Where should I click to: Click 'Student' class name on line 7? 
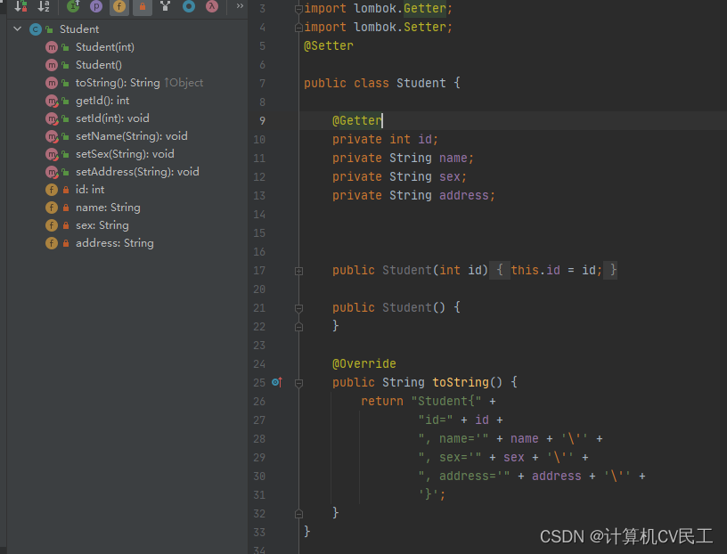(421, 83)
